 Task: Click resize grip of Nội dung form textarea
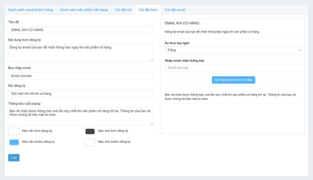(x=151, y=60)
